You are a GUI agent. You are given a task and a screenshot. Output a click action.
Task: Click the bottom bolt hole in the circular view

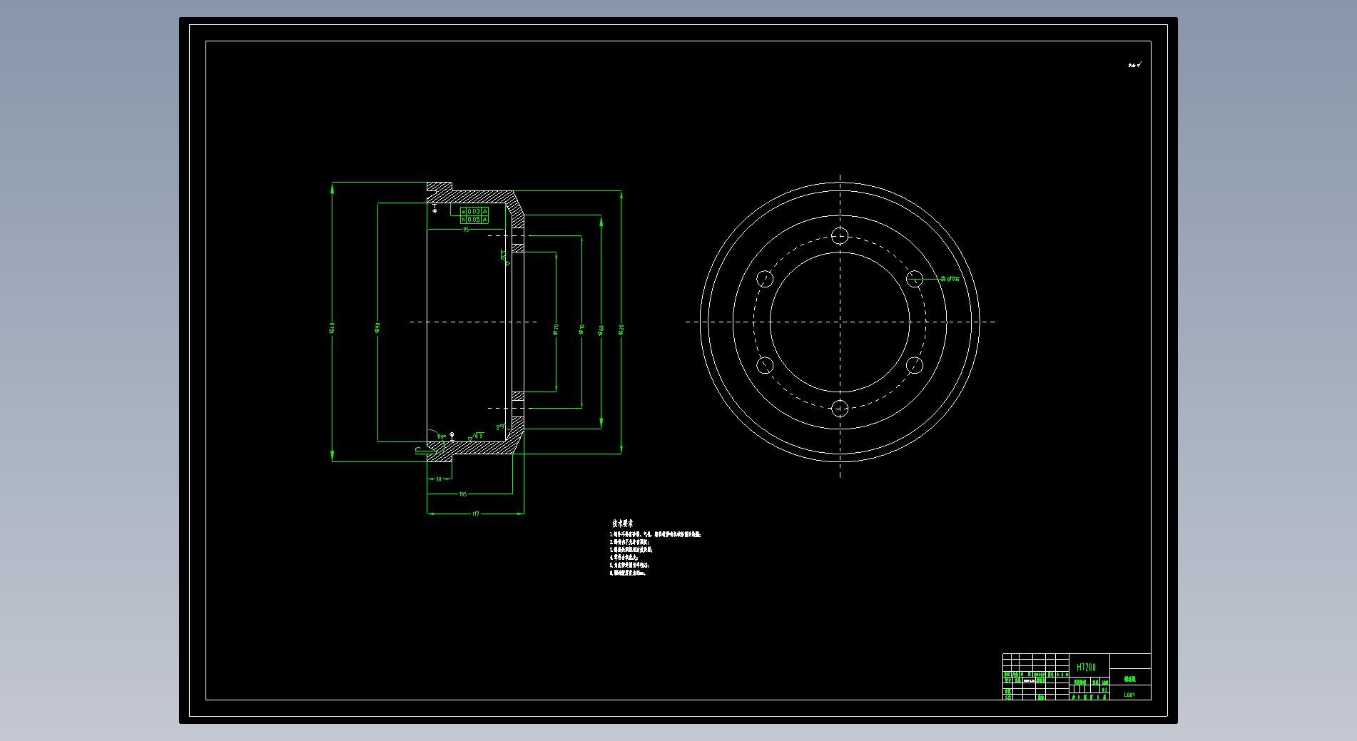[840, 408]
